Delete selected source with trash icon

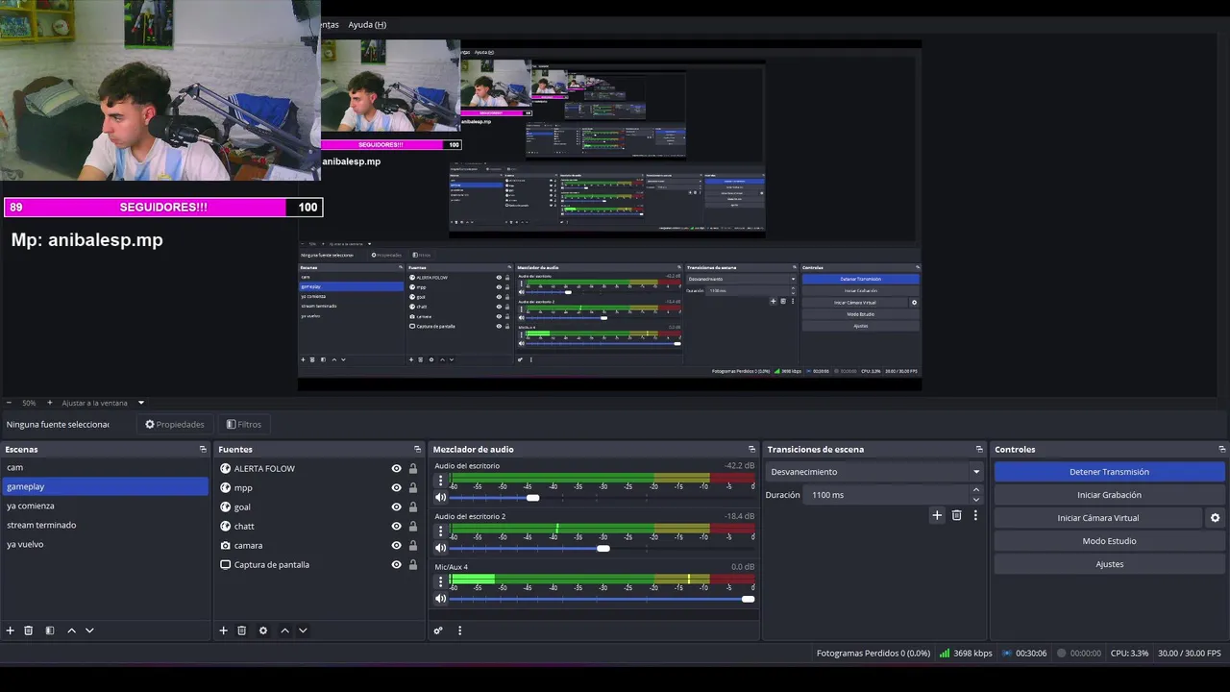241,630
